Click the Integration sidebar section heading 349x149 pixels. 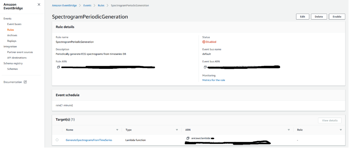coord(10,47)
